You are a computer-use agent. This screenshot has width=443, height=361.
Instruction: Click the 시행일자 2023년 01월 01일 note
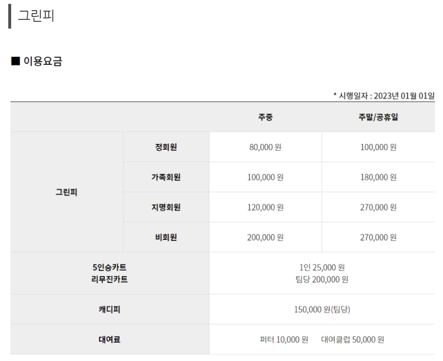coord(384,95)
